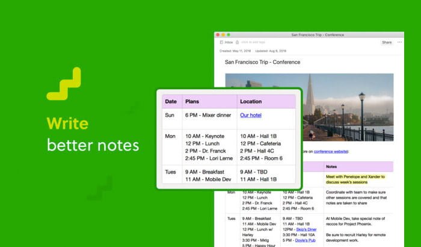Open the conference website link
The height and width of the screenshot is (247, 421).
point(331,151)
